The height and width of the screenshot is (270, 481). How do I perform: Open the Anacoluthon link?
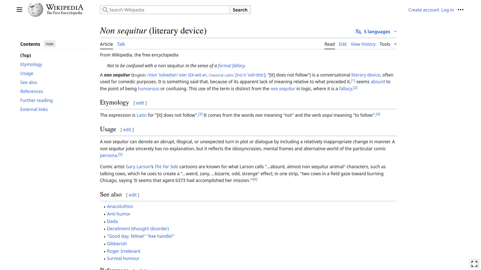click(120, 206)
